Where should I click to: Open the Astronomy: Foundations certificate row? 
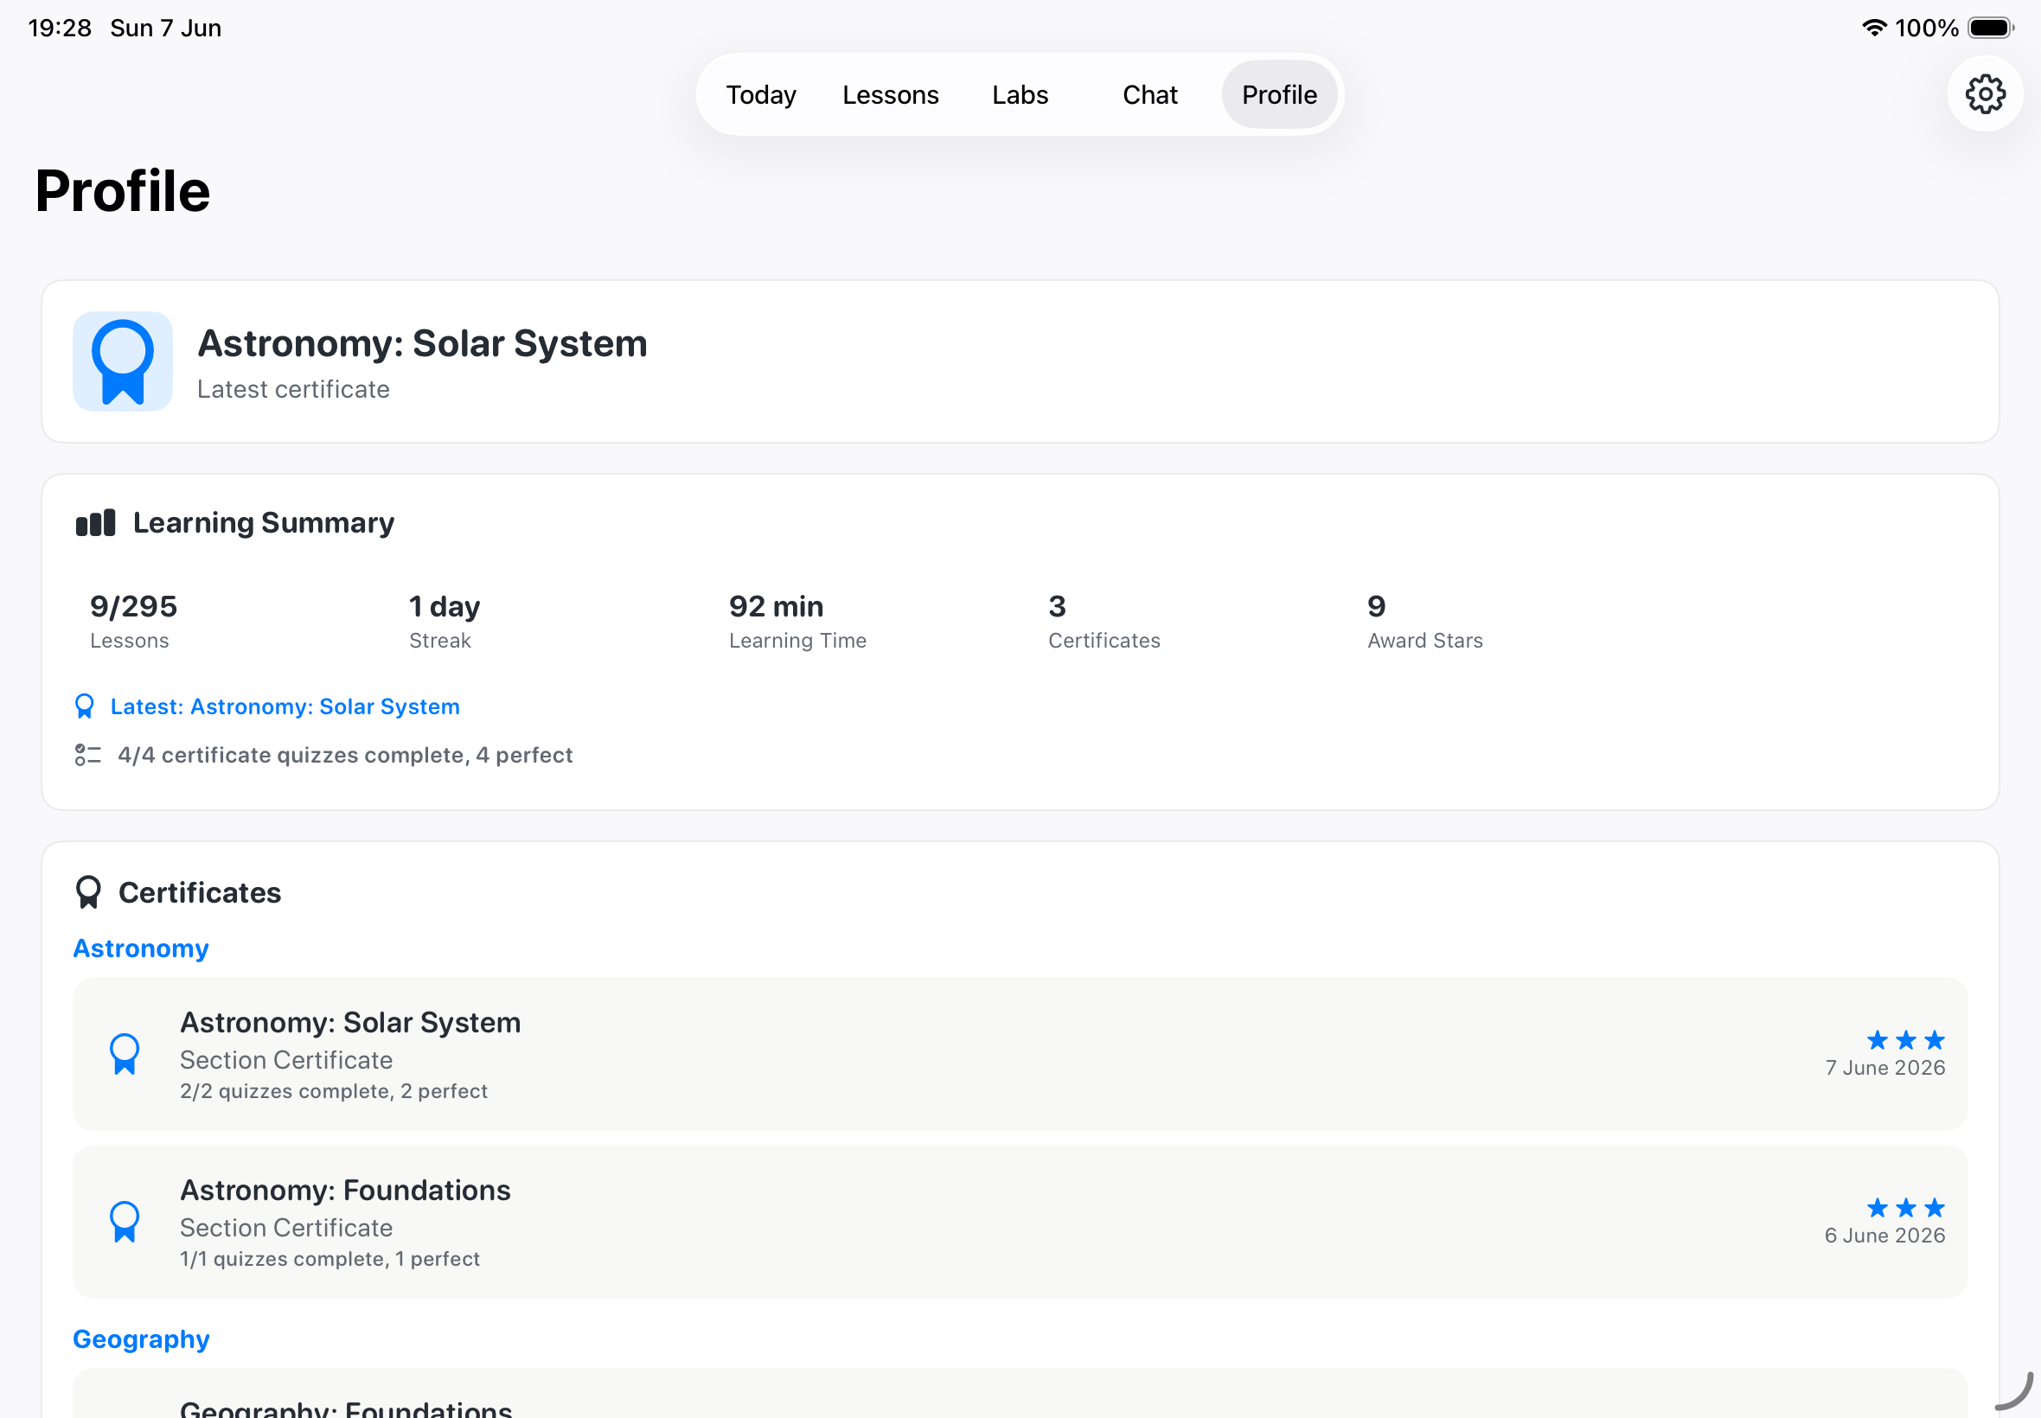point(1020,1222)
